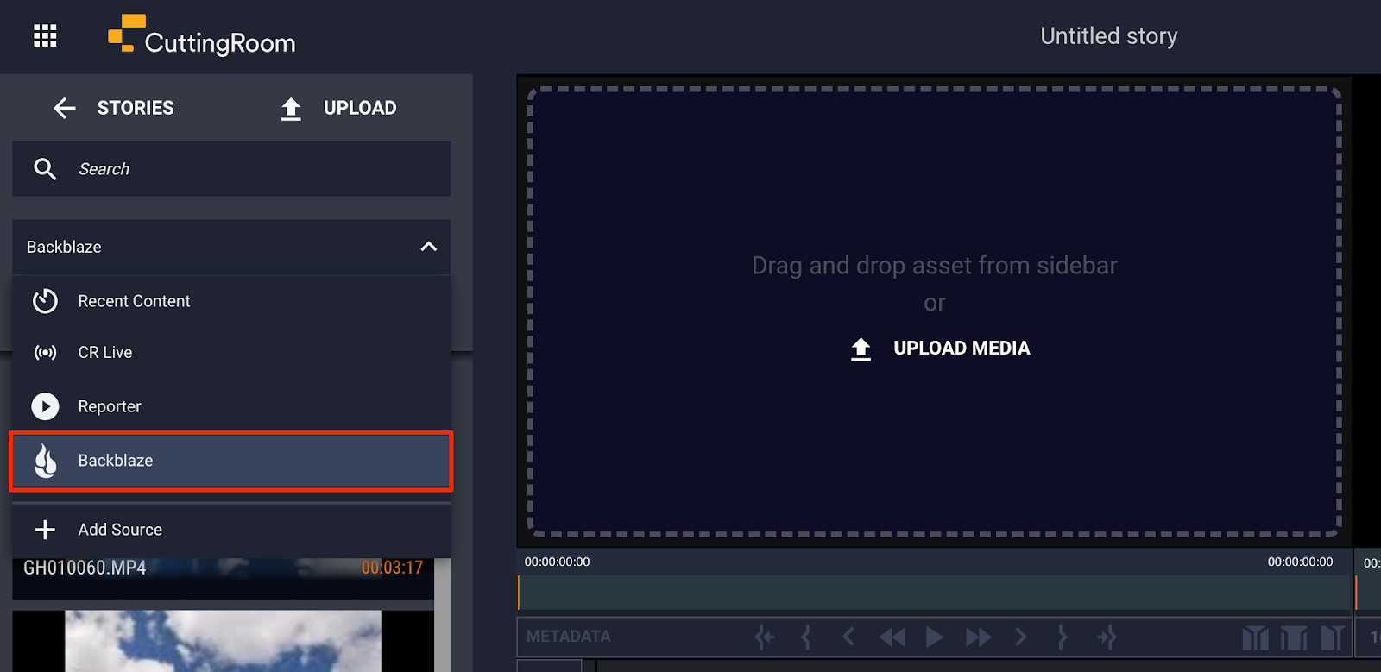Click the STORIES label
Image resolution: width=1381 pixels, height=672 pixels.
tap(136, 108)
